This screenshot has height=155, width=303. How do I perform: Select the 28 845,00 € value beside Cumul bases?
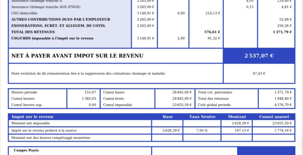(x=182, y=92)
